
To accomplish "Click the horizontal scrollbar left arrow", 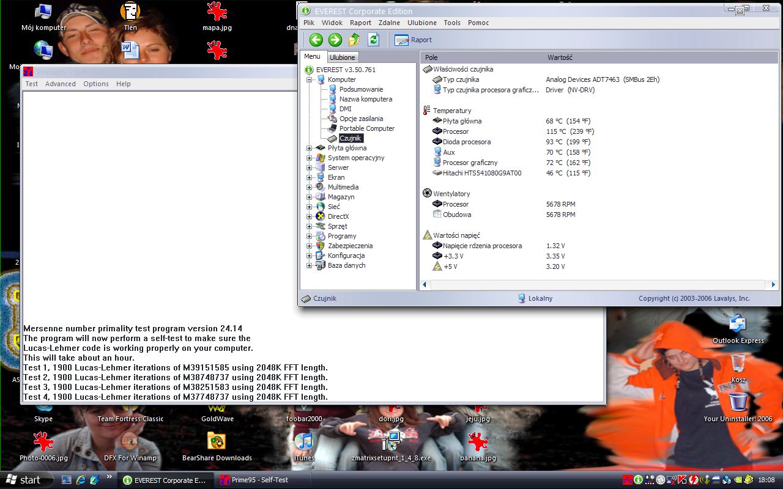I will [426, 285].
